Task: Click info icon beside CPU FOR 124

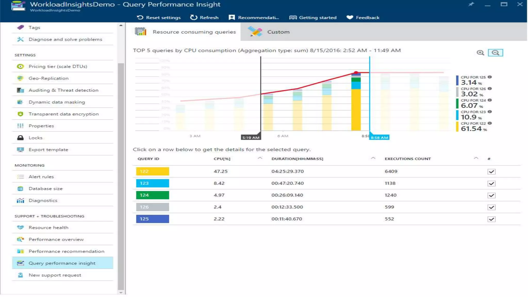Action: [490, 100]
